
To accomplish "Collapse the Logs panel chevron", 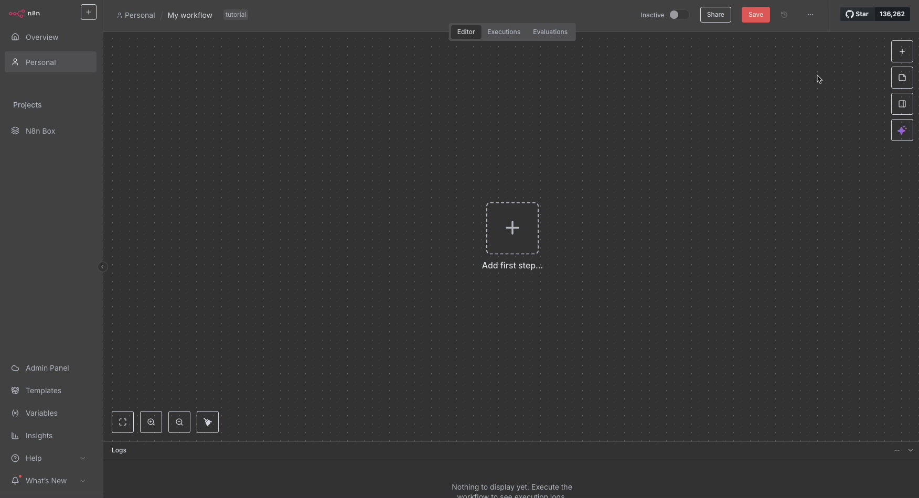I will [910, 450].
